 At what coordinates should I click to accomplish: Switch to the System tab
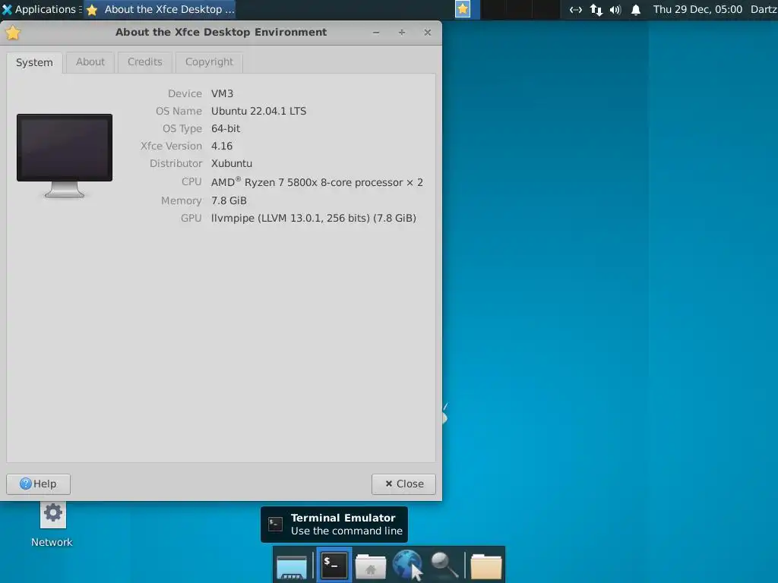pos(34,62)
